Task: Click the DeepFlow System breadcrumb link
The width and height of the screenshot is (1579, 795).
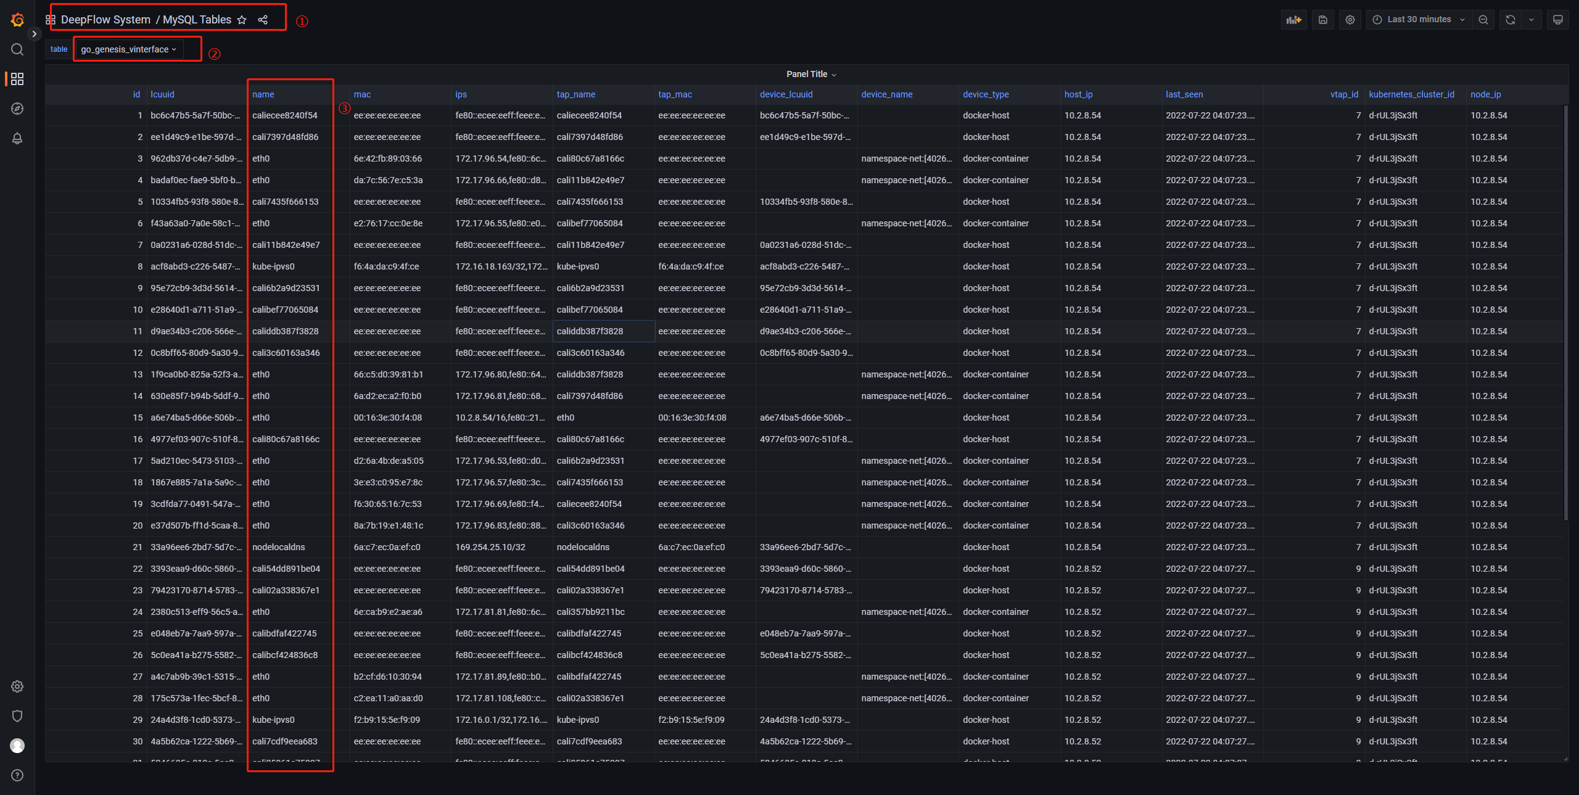Action: coord(105,20)
